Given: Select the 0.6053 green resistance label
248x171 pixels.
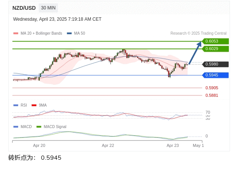Looking at the screenshot, I should click(215, 41).
